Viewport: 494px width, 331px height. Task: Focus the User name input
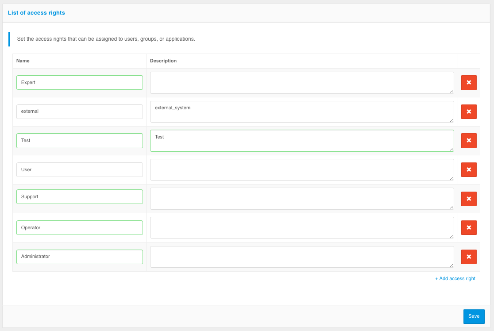click(x=80, y=169)
